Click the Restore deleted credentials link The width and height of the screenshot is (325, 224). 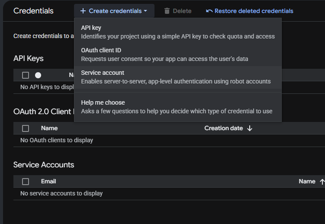point(254,11)
